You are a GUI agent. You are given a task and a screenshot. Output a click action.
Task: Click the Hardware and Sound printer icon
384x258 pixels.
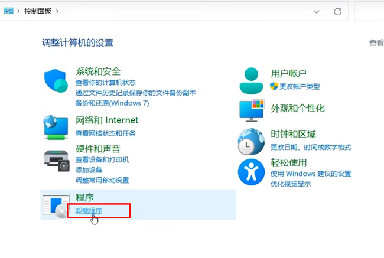point(57,161)
